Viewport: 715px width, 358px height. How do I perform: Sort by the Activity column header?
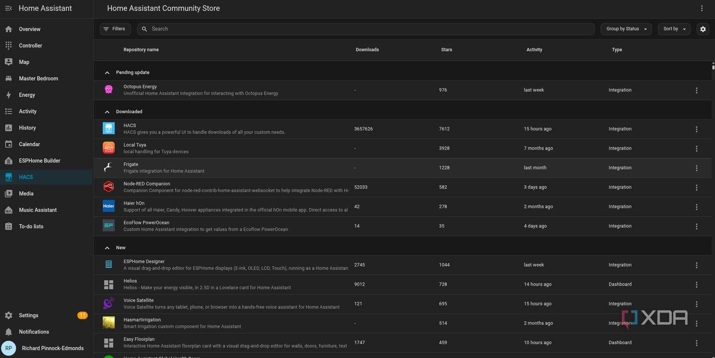pyautogui.click(x=534, y=50)
